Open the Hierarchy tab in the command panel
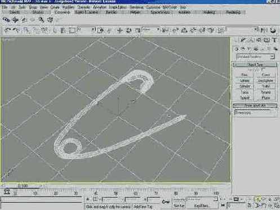 (x=251, y=40)
